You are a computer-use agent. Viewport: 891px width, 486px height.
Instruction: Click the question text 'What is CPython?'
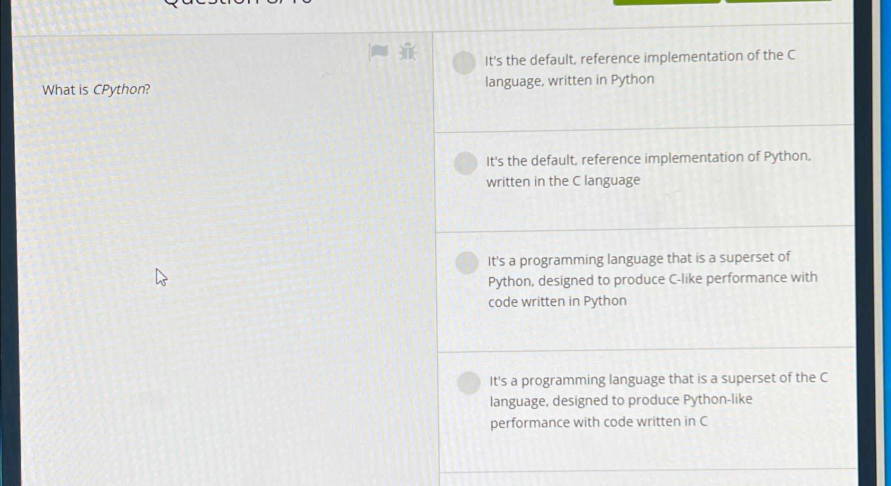point(96,89)
